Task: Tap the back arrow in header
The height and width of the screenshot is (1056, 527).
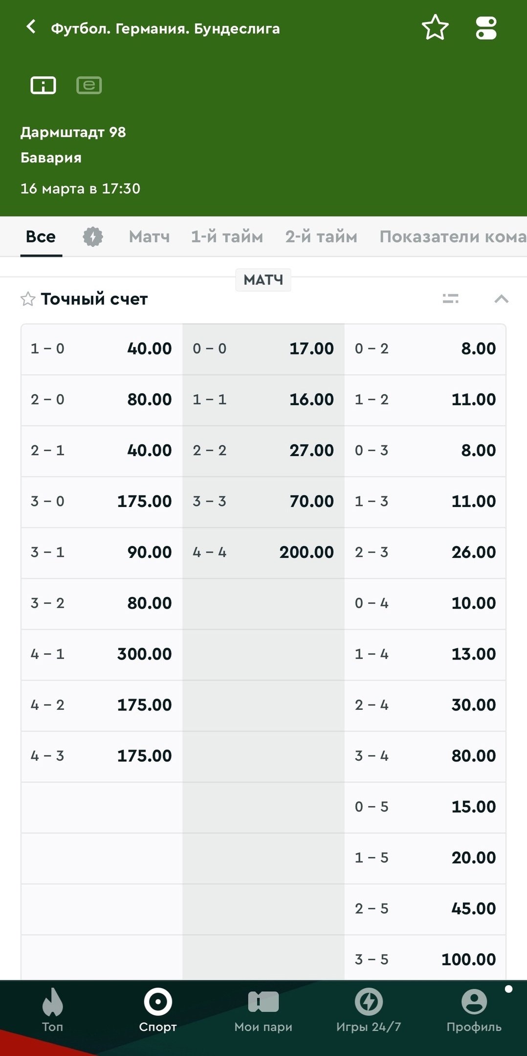Action: [31, 27]
